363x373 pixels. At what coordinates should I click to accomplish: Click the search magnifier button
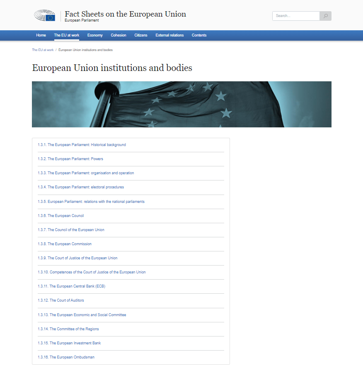click(x=325, y=16)
